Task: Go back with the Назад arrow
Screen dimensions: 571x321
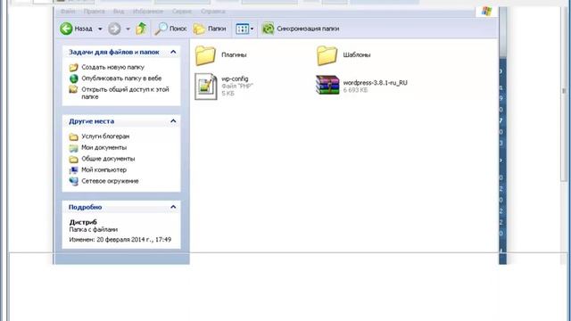Action: (76, 29)
